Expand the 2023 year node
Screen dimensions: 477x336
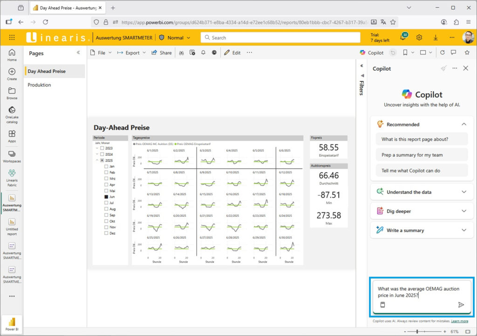click(x=97, y=148)
